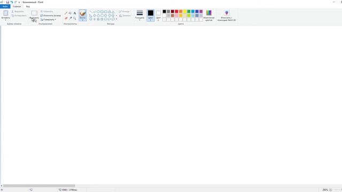Redo the action in the title bar

[15, 2]
